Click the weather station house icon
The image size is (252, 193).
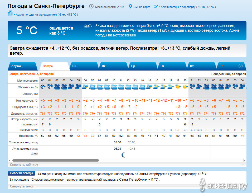(86, 26)
